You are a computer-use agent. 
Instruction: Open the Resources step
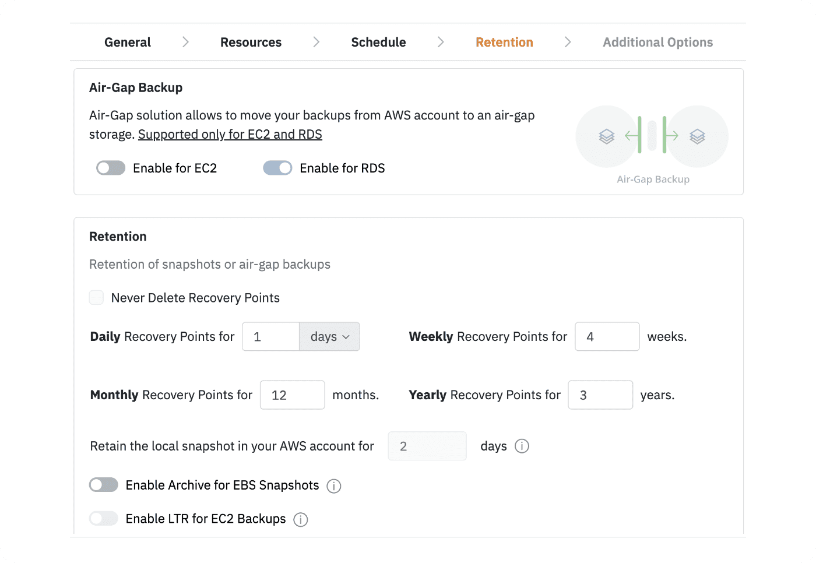pyautogui.click(x=251, y=42)
